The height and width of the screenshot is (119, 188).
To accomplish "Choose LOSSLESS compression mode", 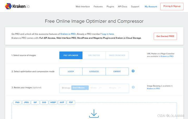I will pos(94,72).
